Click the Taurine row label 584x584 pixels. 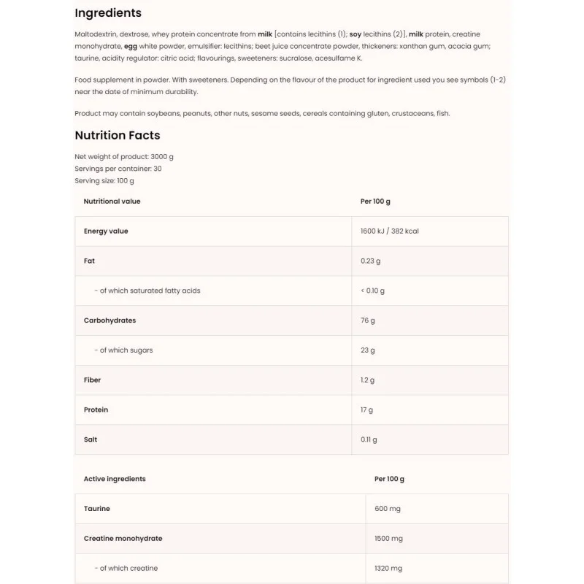[x=97, y=509]
